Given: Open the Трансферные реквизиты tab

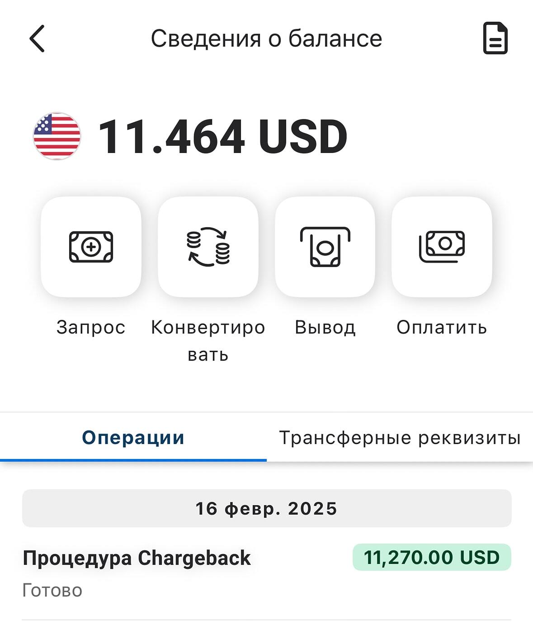Looking at the screenshot, I should 400,438.
